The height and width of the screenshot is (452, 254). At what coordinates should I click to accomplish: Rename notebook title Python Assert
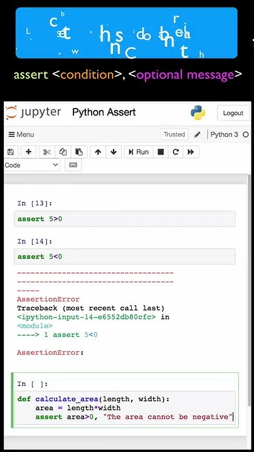coord(104,112)
